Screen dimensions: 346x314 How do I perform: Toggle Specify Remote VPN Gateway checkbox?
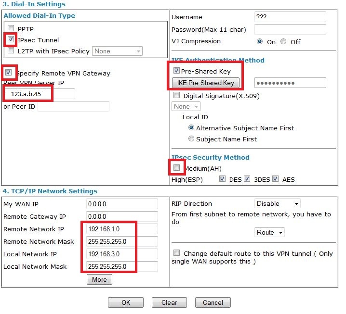point(9,73)
